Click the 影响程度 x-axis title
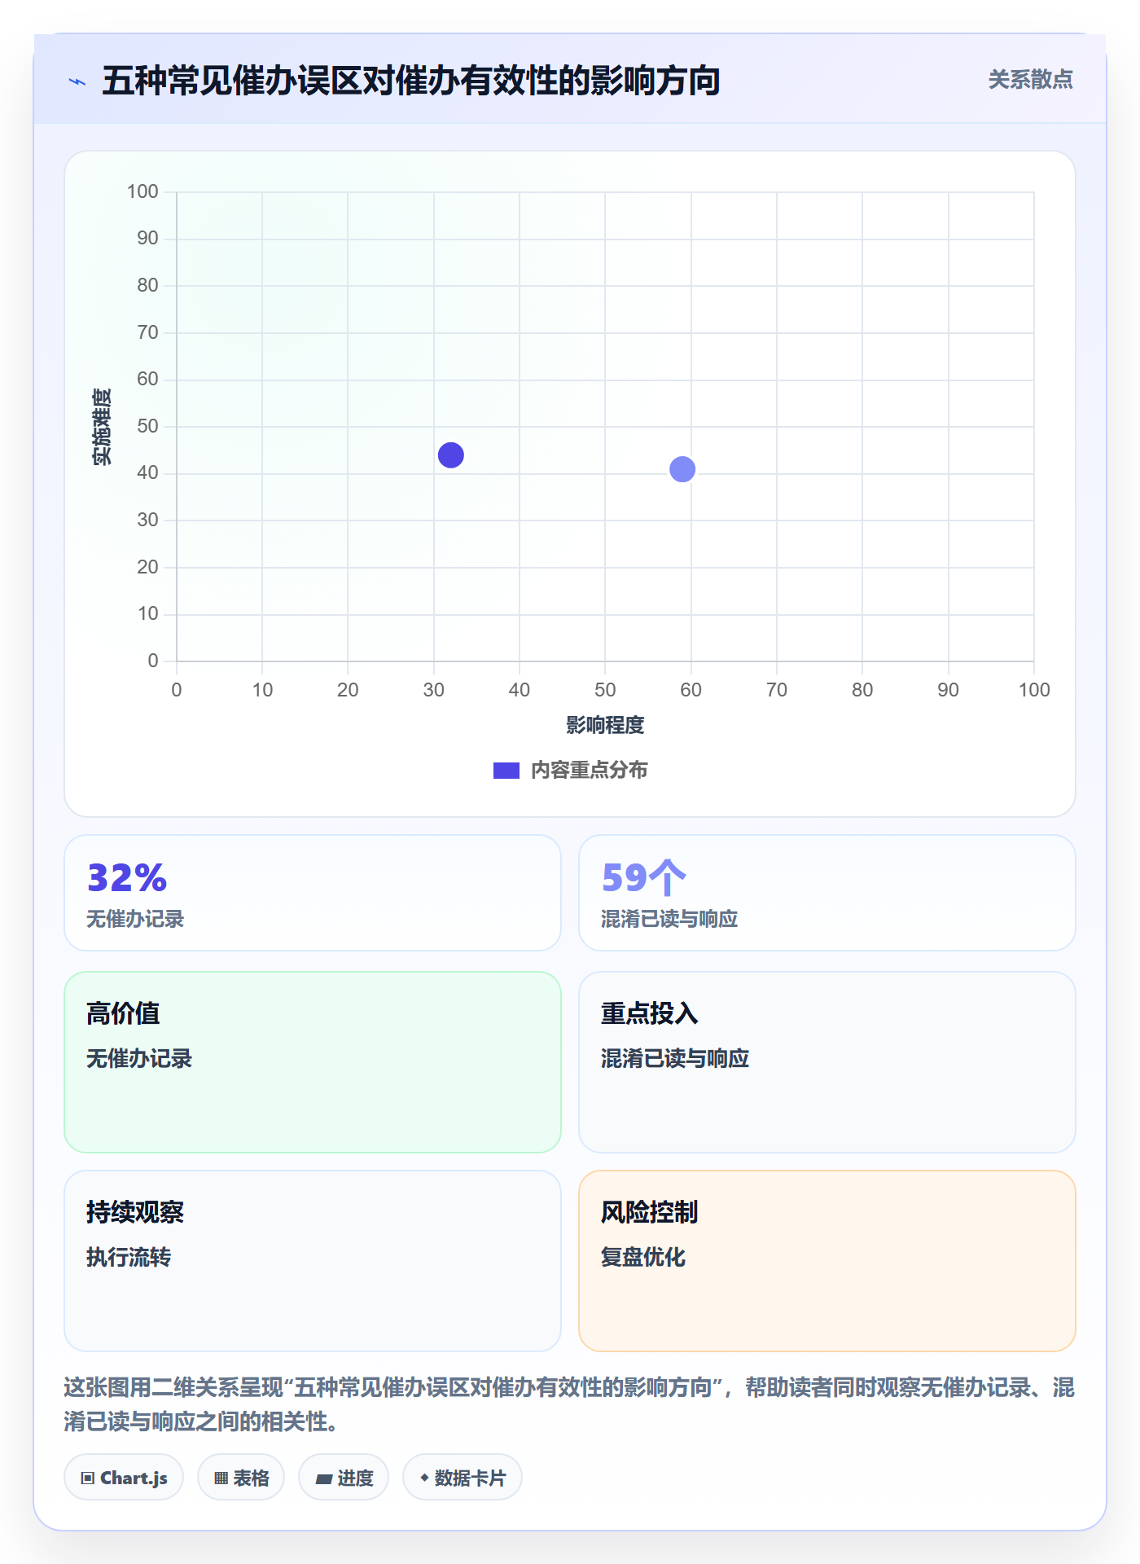This screenshot has height=1564, width=1140. 605,725
